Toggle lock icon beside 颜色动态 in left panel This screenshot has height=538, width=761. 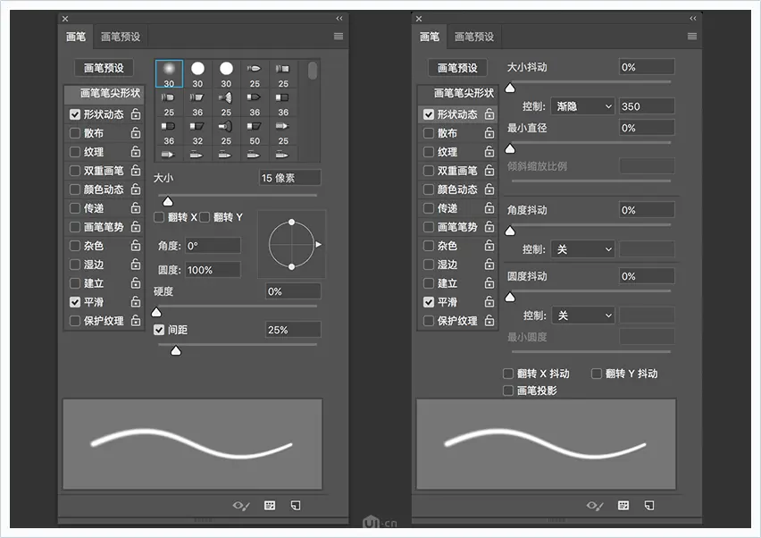[x=136, y=189]
